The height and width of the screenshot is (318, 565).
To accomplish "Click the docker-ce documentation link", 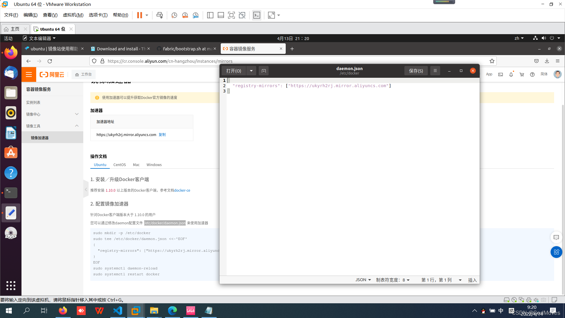I will pos(182,191).
